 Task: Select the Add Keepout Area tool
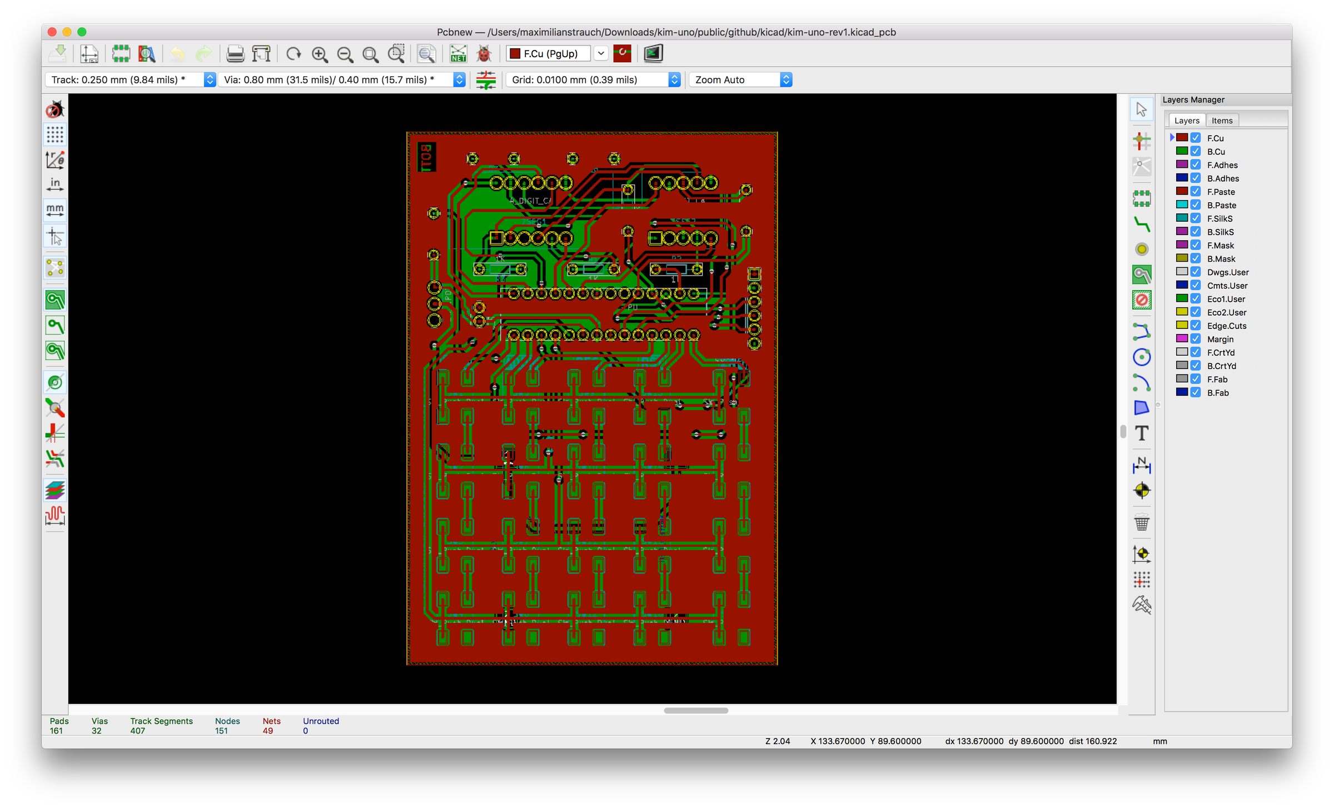point(1142,300)
